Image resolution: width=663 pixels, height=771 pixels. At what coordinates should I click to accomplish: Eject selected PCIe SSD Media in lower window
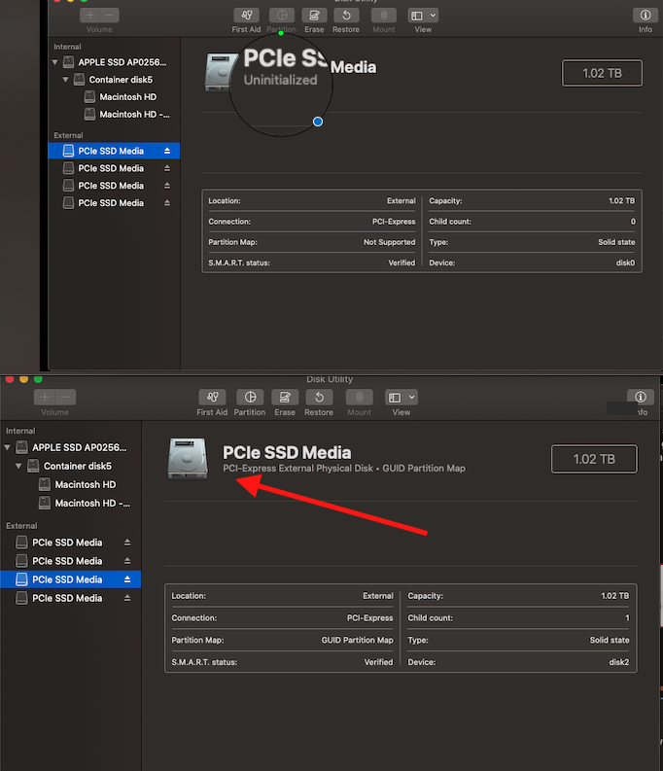click(x=127, y=579)
